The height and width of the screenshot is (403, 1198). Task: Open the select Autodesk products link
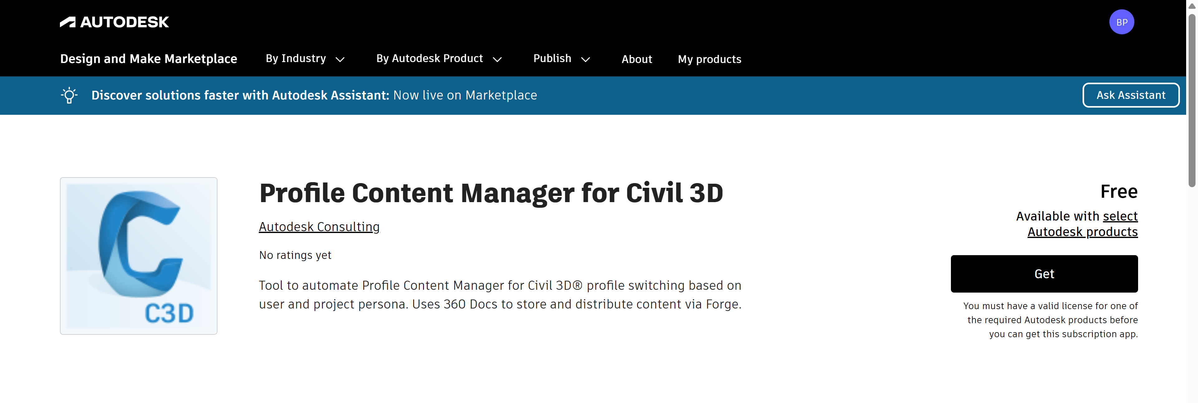[x=1083, y=224]
